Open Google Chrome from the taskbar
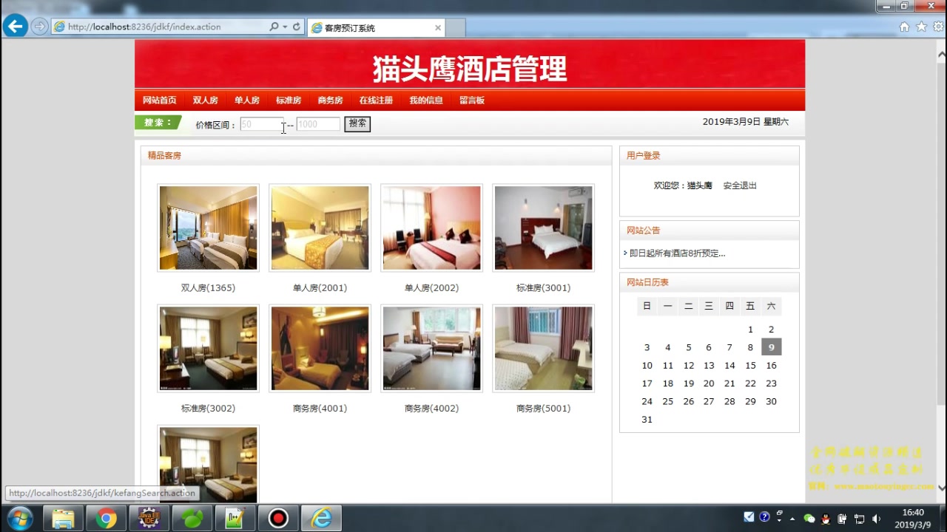The height and width of the screenshot is (532, 947). pos(106,518)
